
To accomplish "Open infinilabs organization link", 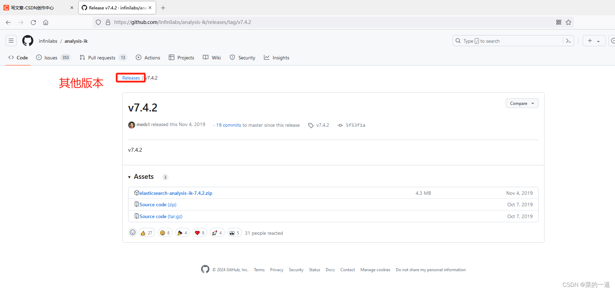I will (x=48, y=41).
